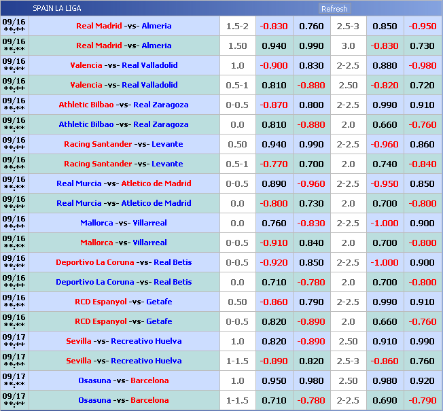443x411 pixels.
Task: Select 0.730 away odds in Real Murcia 0.0 row
Action: click(x=311, y=203)
